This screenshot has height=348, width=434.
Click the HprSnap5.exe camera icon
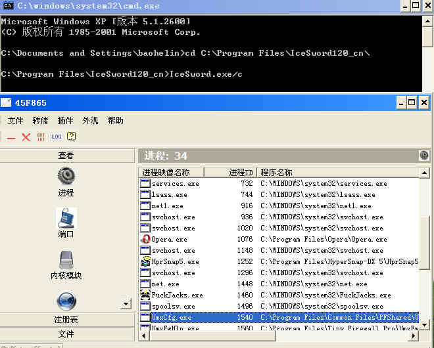[x=145, y=261]
